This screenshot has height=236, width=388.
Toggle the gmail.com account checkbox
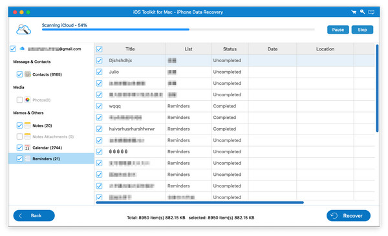(13, 48)
